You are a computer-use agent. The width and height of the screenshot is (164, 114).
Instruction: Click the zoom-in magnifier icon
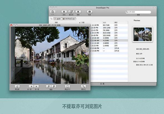click(54, 87)
